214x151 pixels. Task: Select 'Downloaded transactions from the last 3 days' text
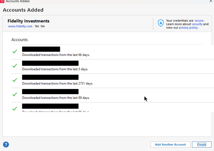tap(55, 69)
